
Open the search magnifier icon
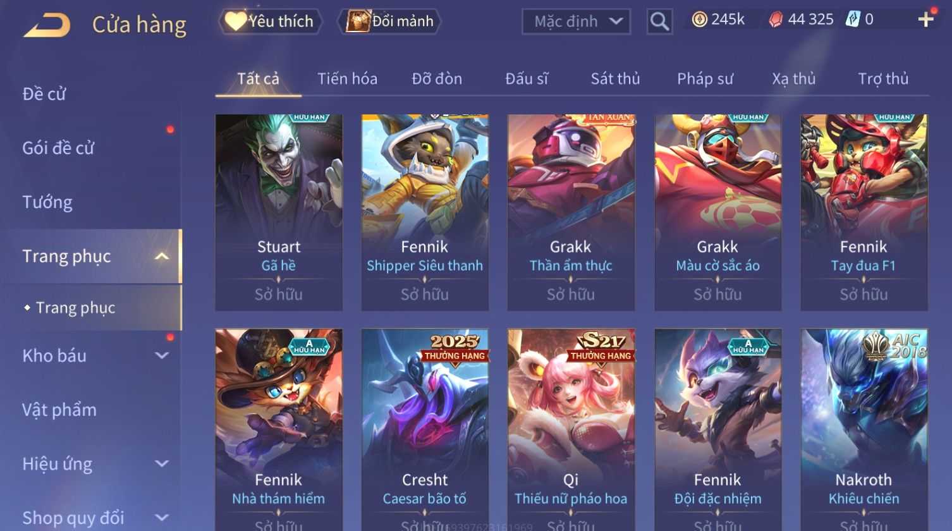659,22
